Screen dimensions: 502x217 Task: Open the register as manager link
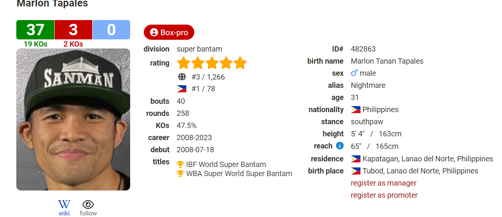[384, 183]
